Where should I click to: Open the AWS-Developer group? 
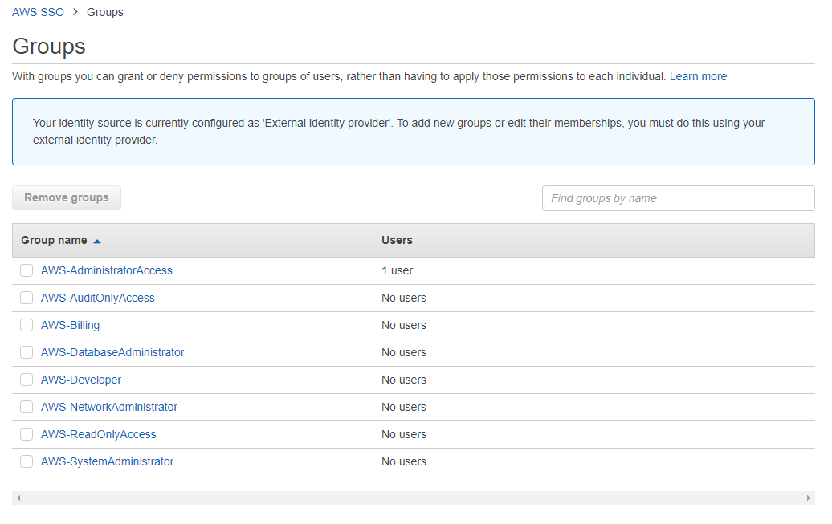[81, 380]
